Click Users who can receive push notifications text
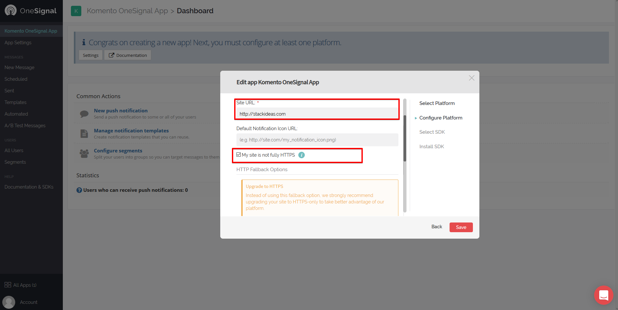The height and width of the screenshot is (310, 618). tap(135, 190)
